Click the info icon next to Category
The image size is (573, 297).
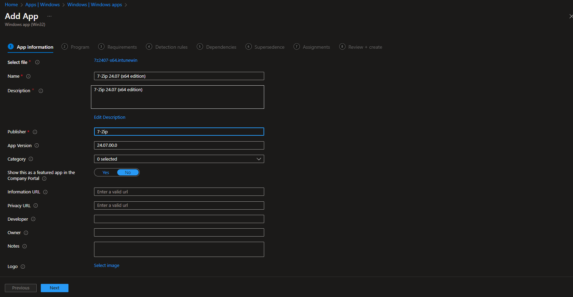click(31, 159)
